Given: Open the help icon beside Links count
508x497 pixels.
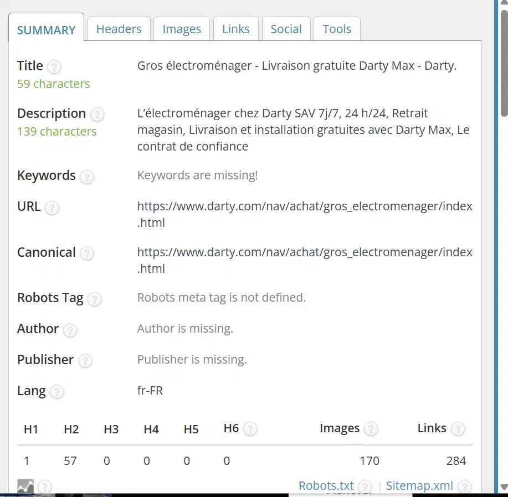Looking at the screenshot, I should (458, 429).
